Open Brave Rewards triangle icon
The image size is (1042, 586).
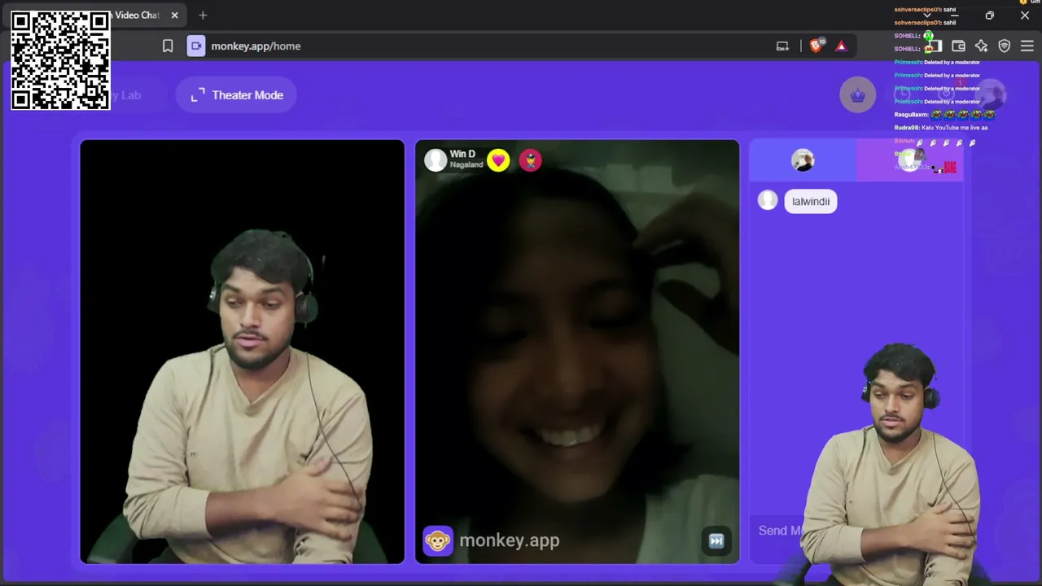841,46
